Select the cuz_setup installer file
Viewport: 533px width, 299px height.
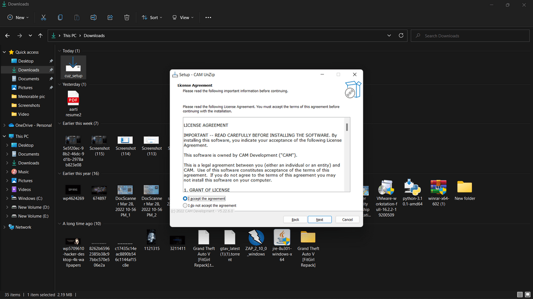[x=73, y=67]
